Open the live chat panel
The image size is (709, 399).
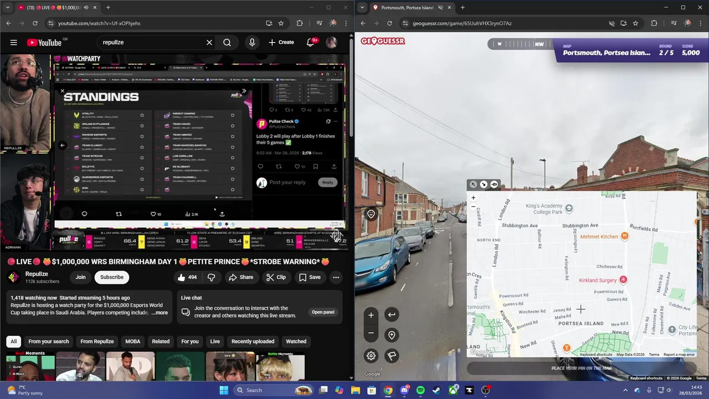point(323,312)
